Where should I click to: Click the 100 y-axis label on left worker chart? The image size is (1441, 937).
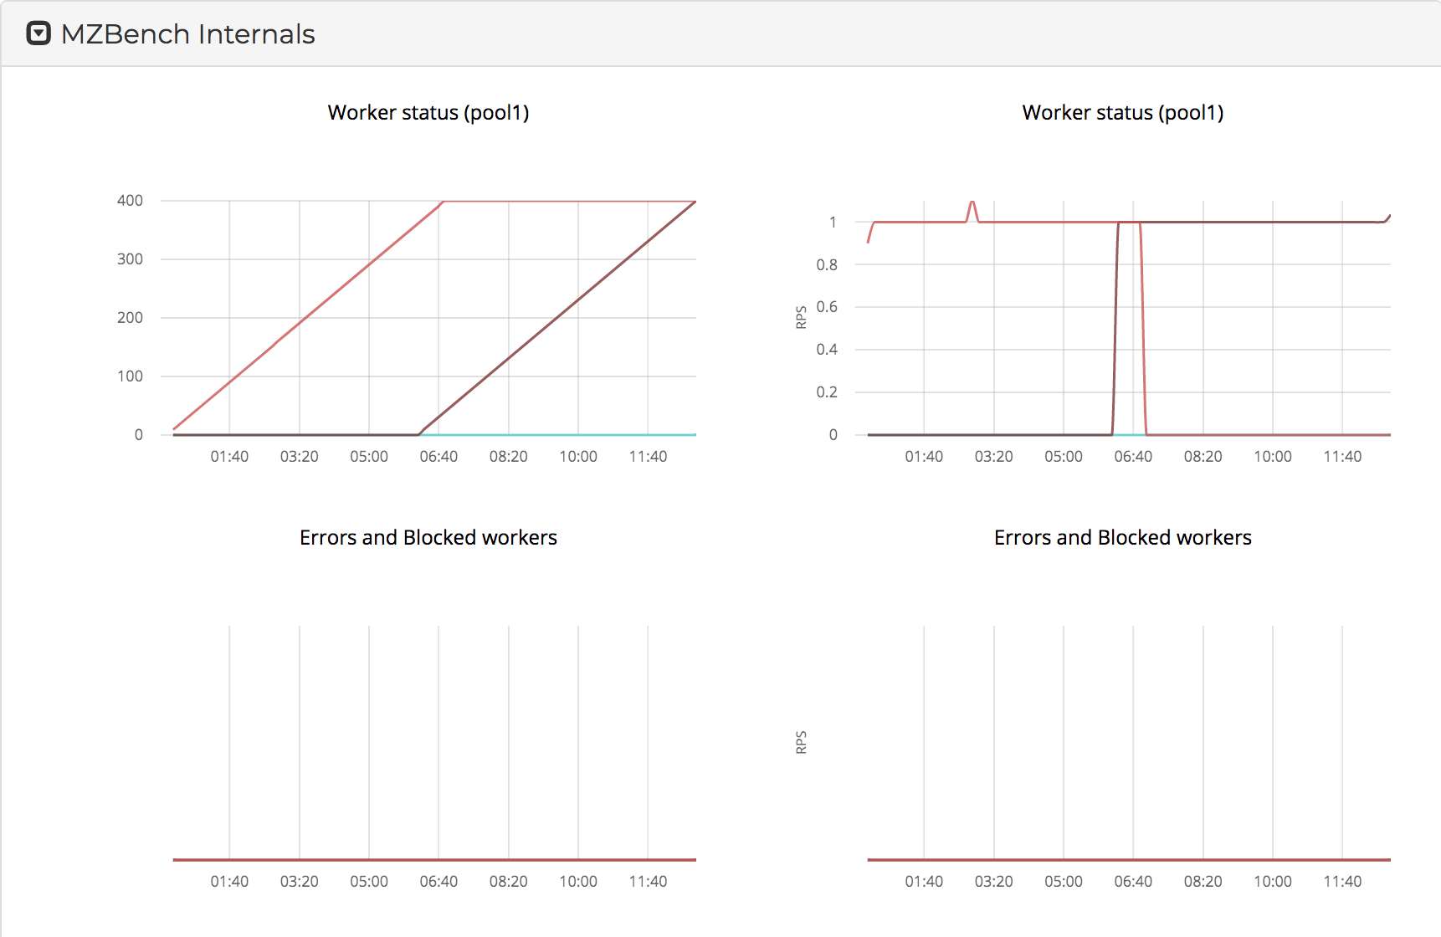click(x=130, y=376)
